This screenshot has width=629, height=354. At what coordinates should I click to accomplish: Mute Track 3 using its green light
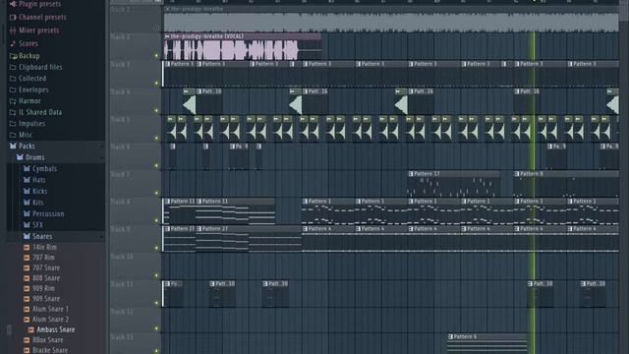(x=156, y=83)
